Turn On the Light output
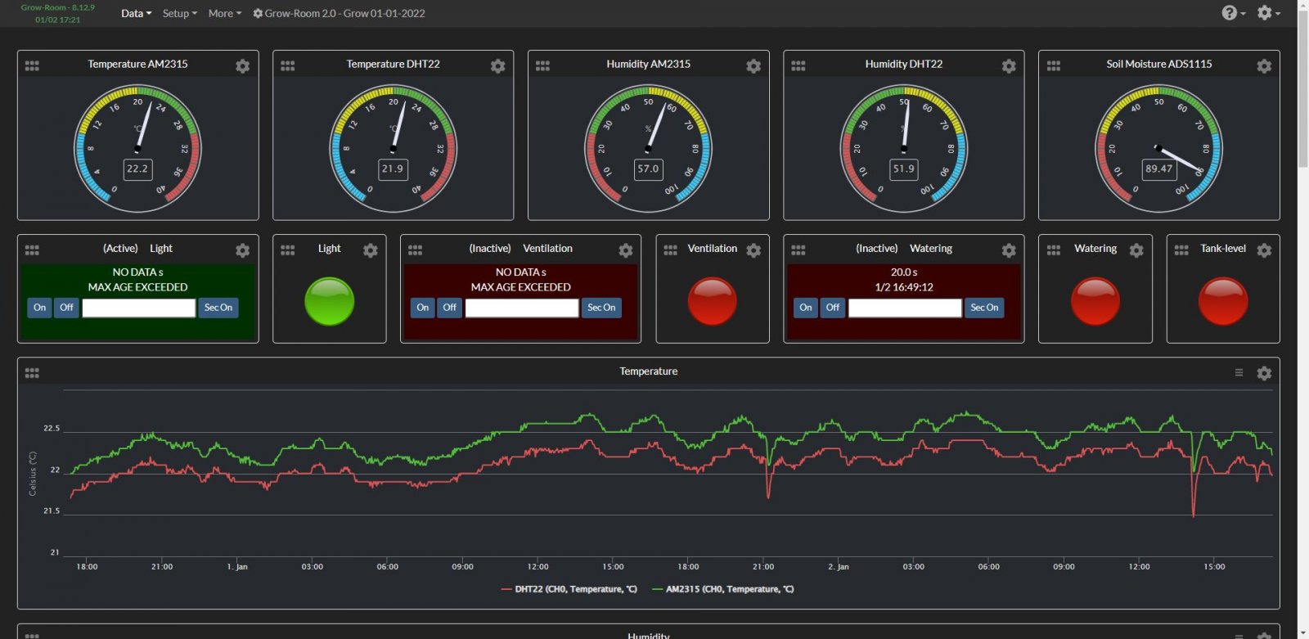The image size is (1309, 639). tap(39, 308)
